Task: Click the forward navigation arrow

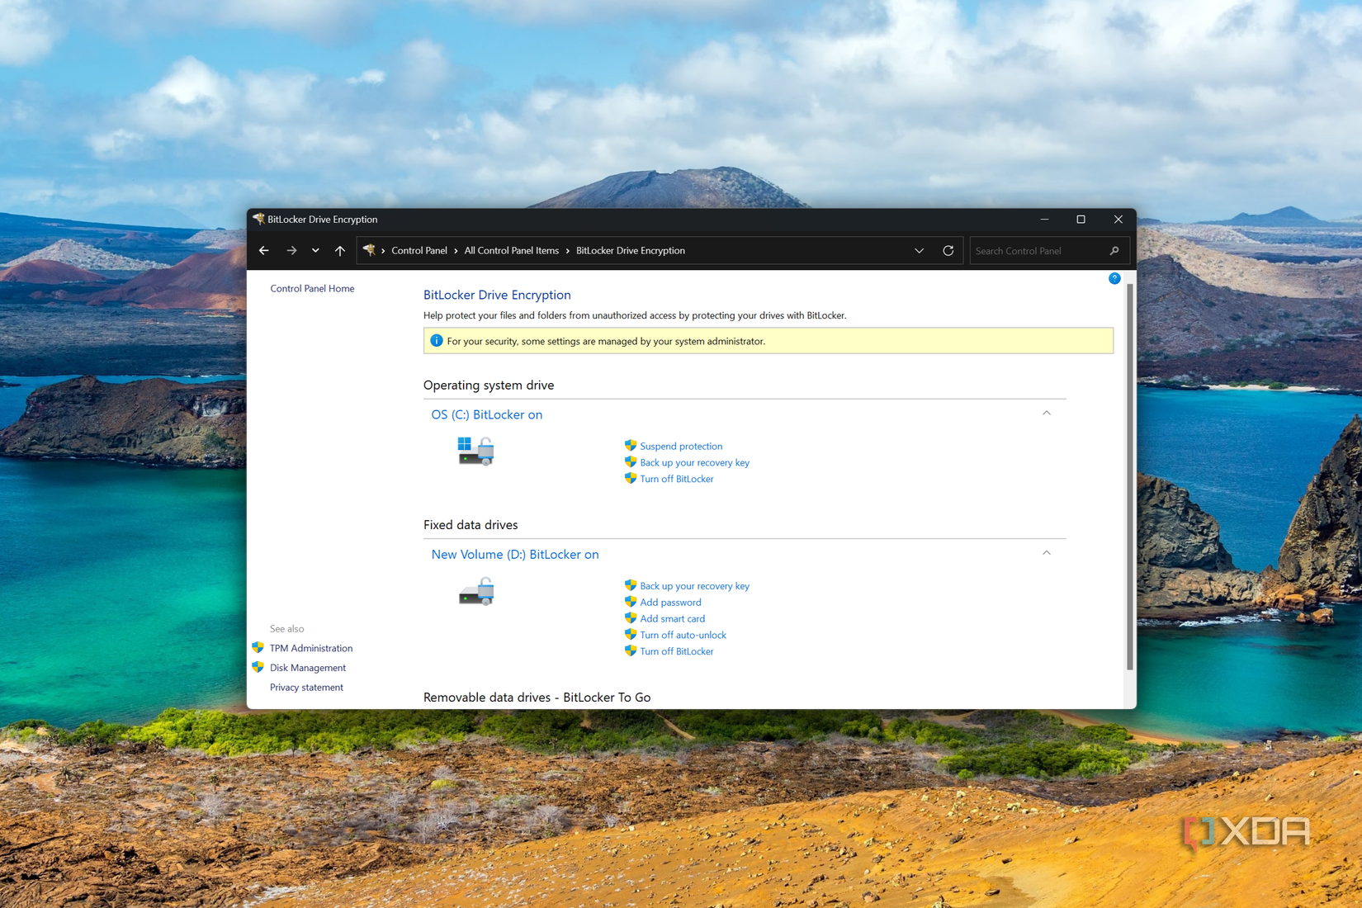Action: [x=291, y=250]
